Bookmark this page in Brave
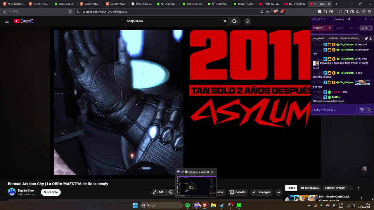Image resolution: width=374 pixels, height=210 pixels. [70, 12]
